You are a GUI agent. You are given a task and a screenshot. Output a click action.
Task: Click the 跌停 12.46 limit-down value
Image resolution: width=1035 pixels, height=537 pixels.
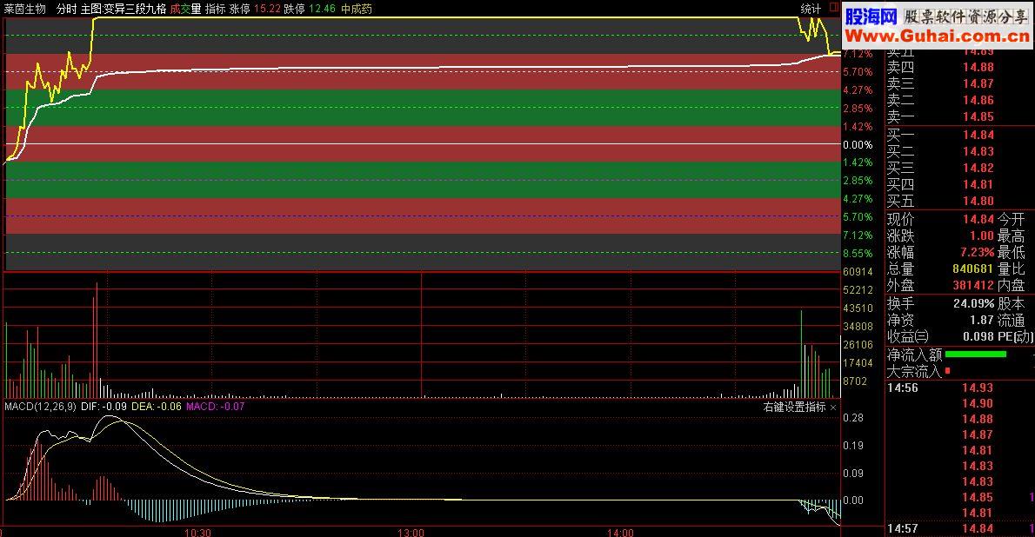[310, 9]
